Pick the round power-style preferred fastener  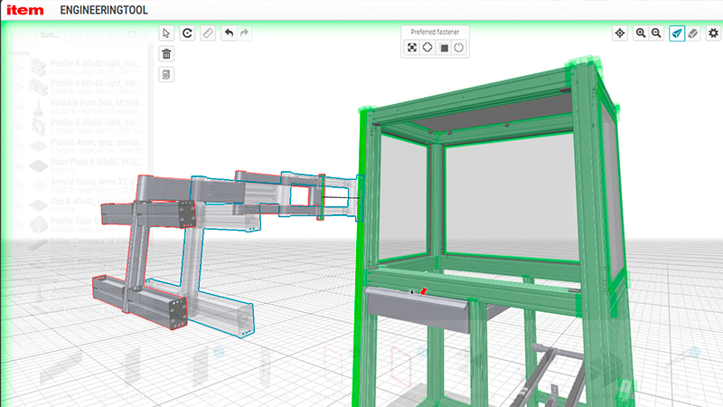459,48
